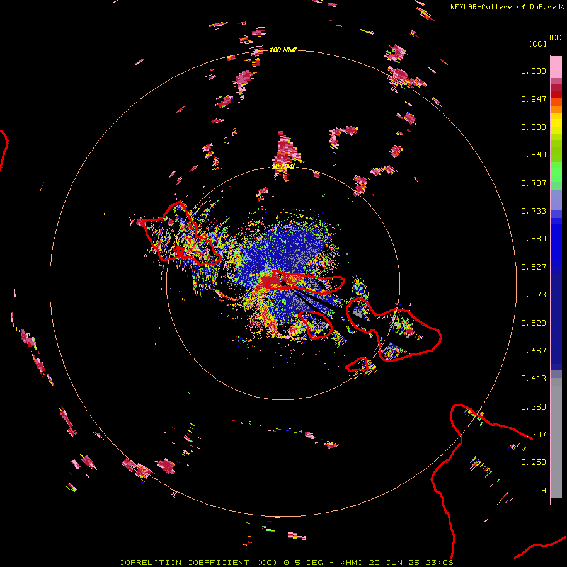Click the 0.413 scale value
567x567 pixels.
pos(534,379)
